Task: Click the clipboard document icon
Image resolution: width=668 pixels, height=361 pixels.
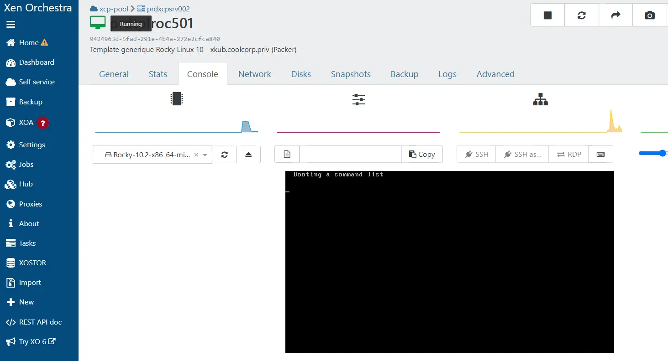Action: [287, 155]
